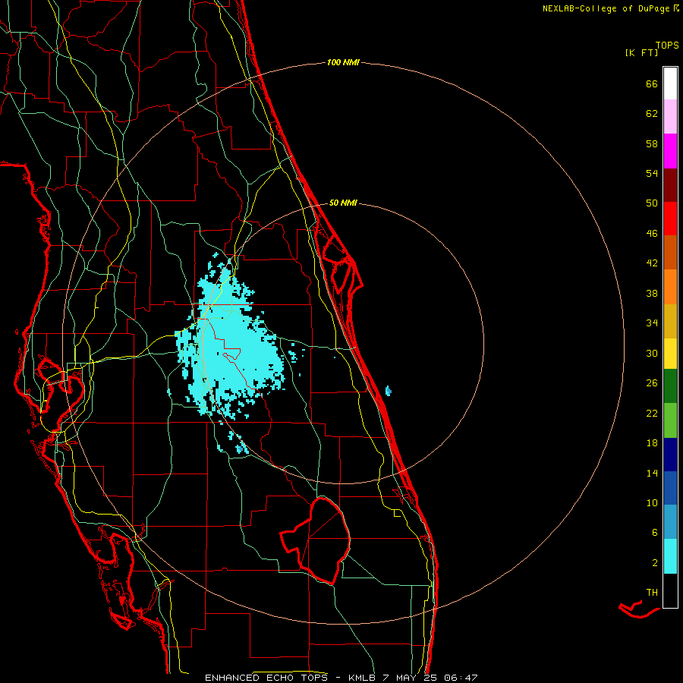The height and width of the screenshot is (683, 683).
Task: Select the light green legend segment
Action: [670, 420]
